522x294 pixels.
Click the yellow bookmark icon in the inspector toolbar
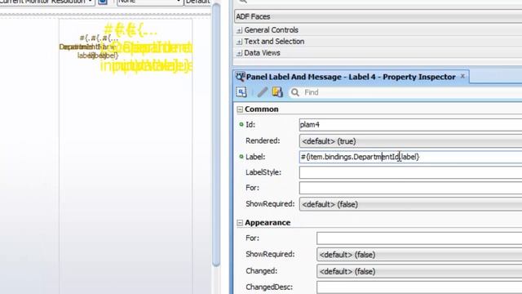point(277,92)
